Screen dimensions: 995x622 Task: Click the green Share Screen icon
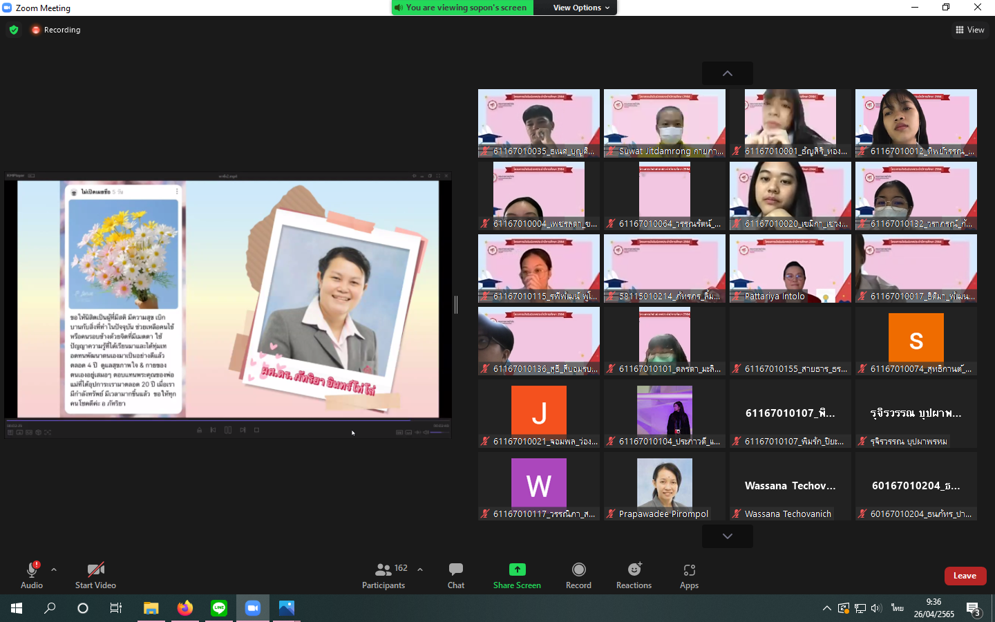click(x=517, y=569)
